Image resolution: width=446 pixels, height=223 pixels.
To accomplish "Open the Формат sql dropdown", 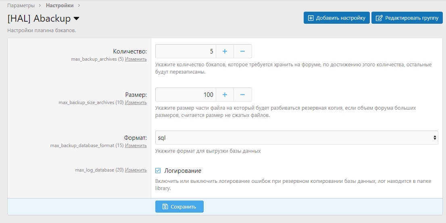I will pos(296,137).
